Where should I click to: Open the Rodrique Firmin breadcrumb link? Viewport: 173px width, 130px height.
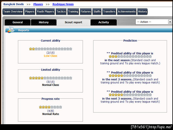coord(63,4)
